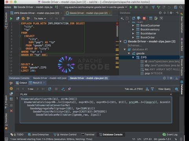
Task: Open Java Enterprise tool window
Action: pyautogui.click(x=39, y=134)
